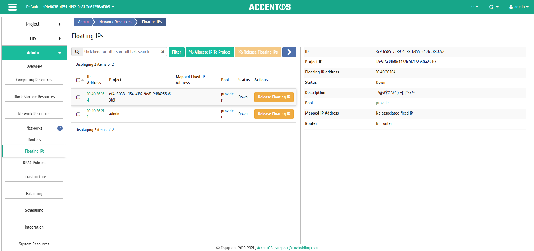
Task: Focus the filters search input field
Action: click(122, 52)
